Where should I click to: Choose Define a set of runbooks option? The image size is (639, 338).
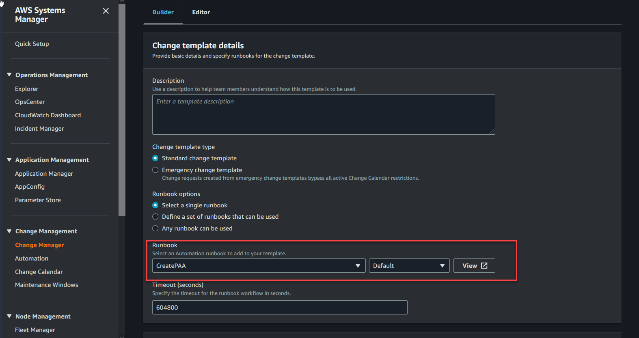(x=155, y=217)
